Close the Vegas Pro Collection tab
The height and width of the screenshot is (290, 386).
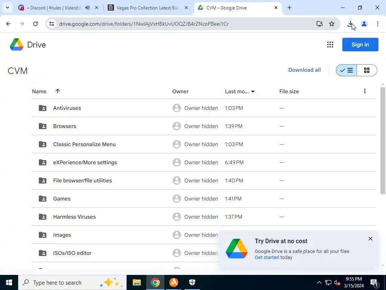pos(186,8)
